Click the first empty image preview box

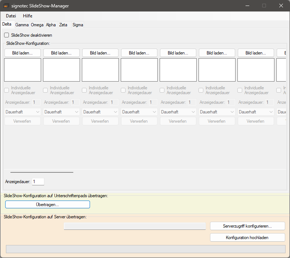23,70
